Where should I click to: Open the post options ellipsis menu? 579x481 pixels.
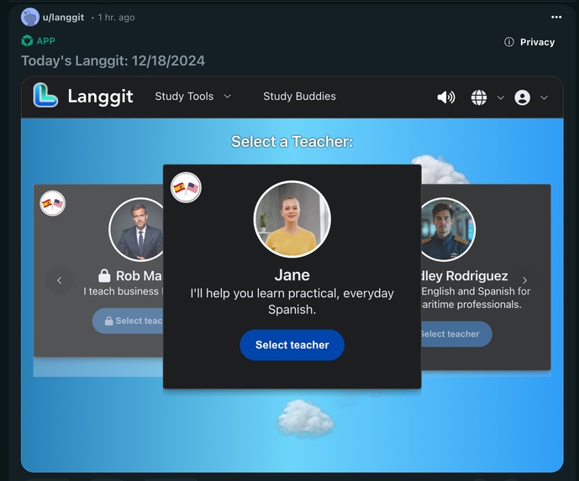[x=556, y=17]
